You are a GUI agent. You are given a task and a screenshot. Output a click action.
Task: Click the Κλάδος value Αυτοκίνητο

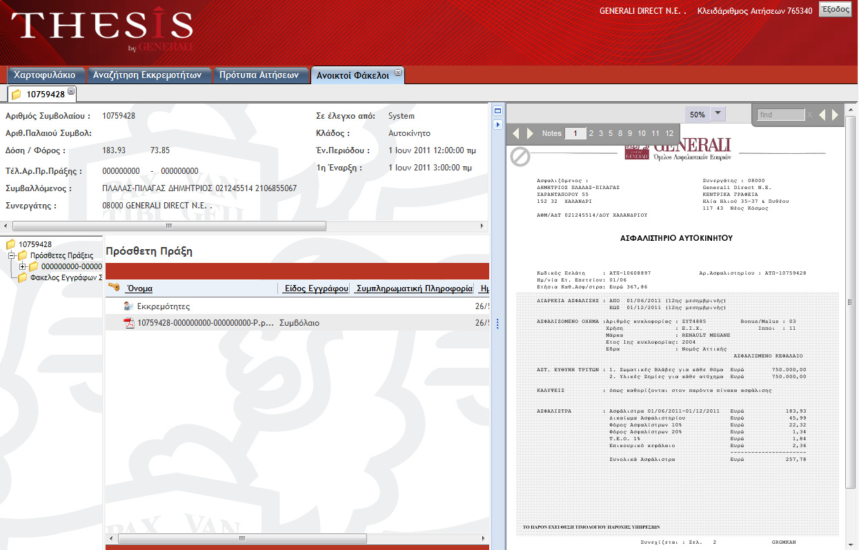(x=410, y=133)
